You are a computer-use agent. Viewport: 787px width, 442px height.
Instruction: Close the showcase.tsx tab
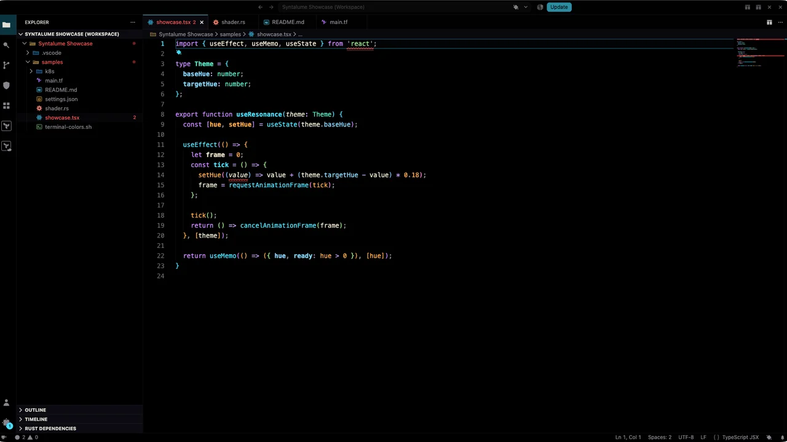point(202,22)
